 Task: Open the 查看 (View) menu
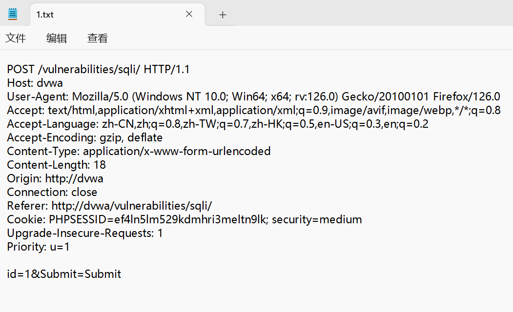point(98,38)
